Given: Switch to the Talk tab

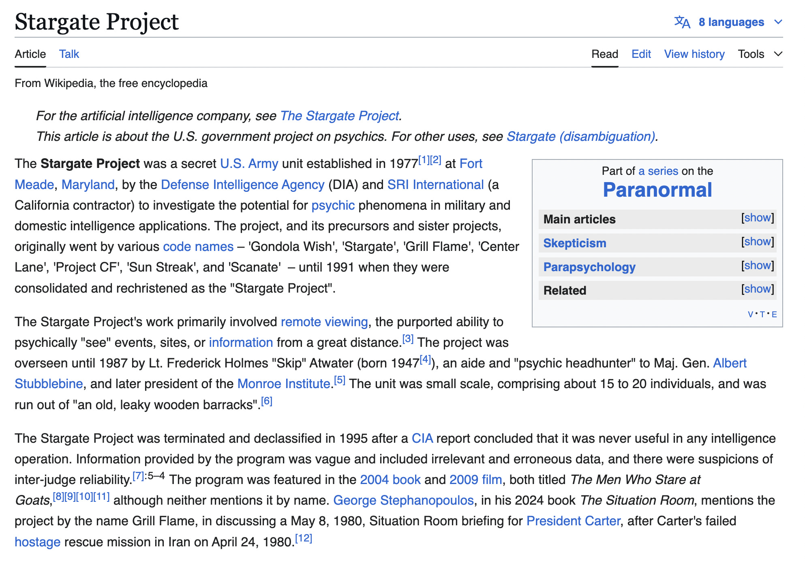Looking at the screenshot, I should tap(69, 54).
